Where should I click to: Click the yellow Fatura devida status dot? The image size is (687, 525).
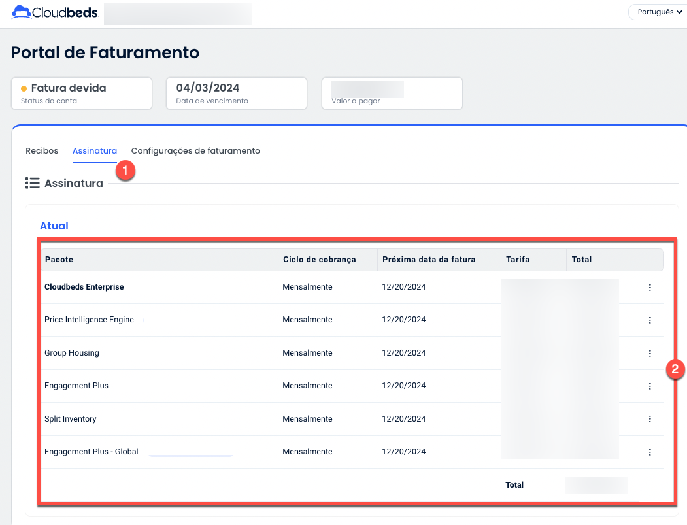(x=24, y=88)
